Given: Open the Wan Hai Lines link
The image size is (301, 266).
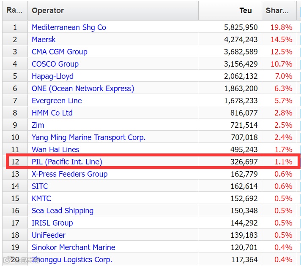Looking at the screenshot, I should pyautogui.click(x=55, y=150).
